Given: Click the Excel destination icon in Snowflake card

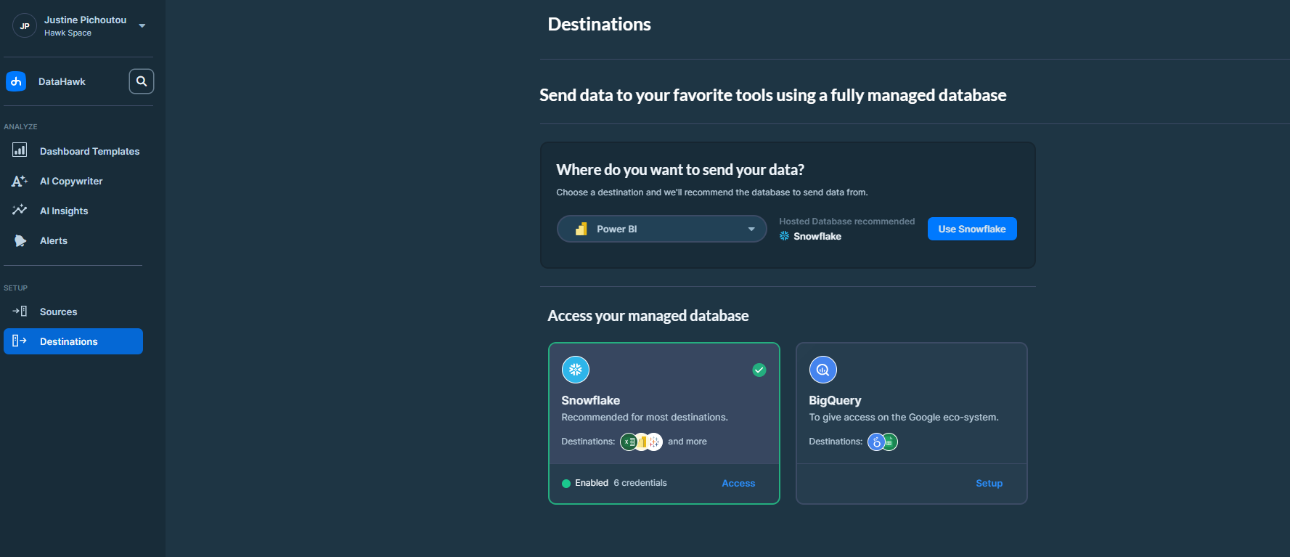Looking at the screenshot, I should 629,442.
